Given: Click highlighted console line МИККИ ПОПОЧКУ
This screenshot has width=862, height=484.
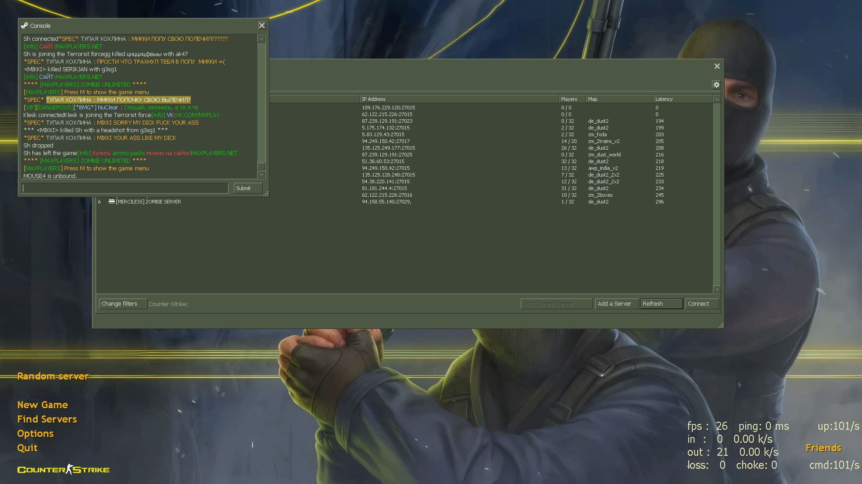Looking at the screenshot, I should [119, 99].
